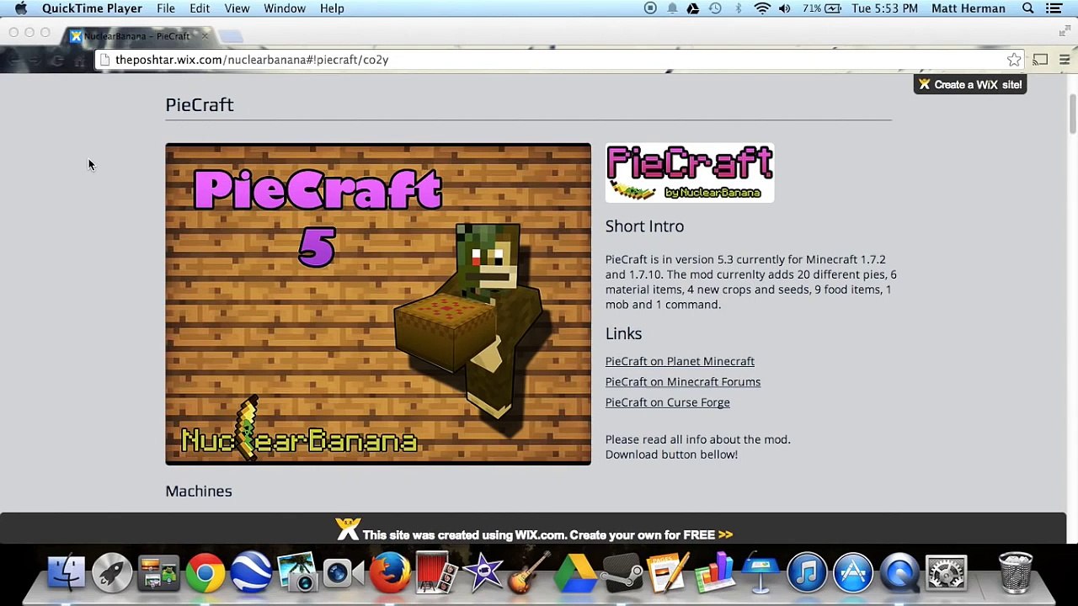This screenshot has width=1078, height=606.
Task: Open the Help menu
Action: (x=332, y=8)
